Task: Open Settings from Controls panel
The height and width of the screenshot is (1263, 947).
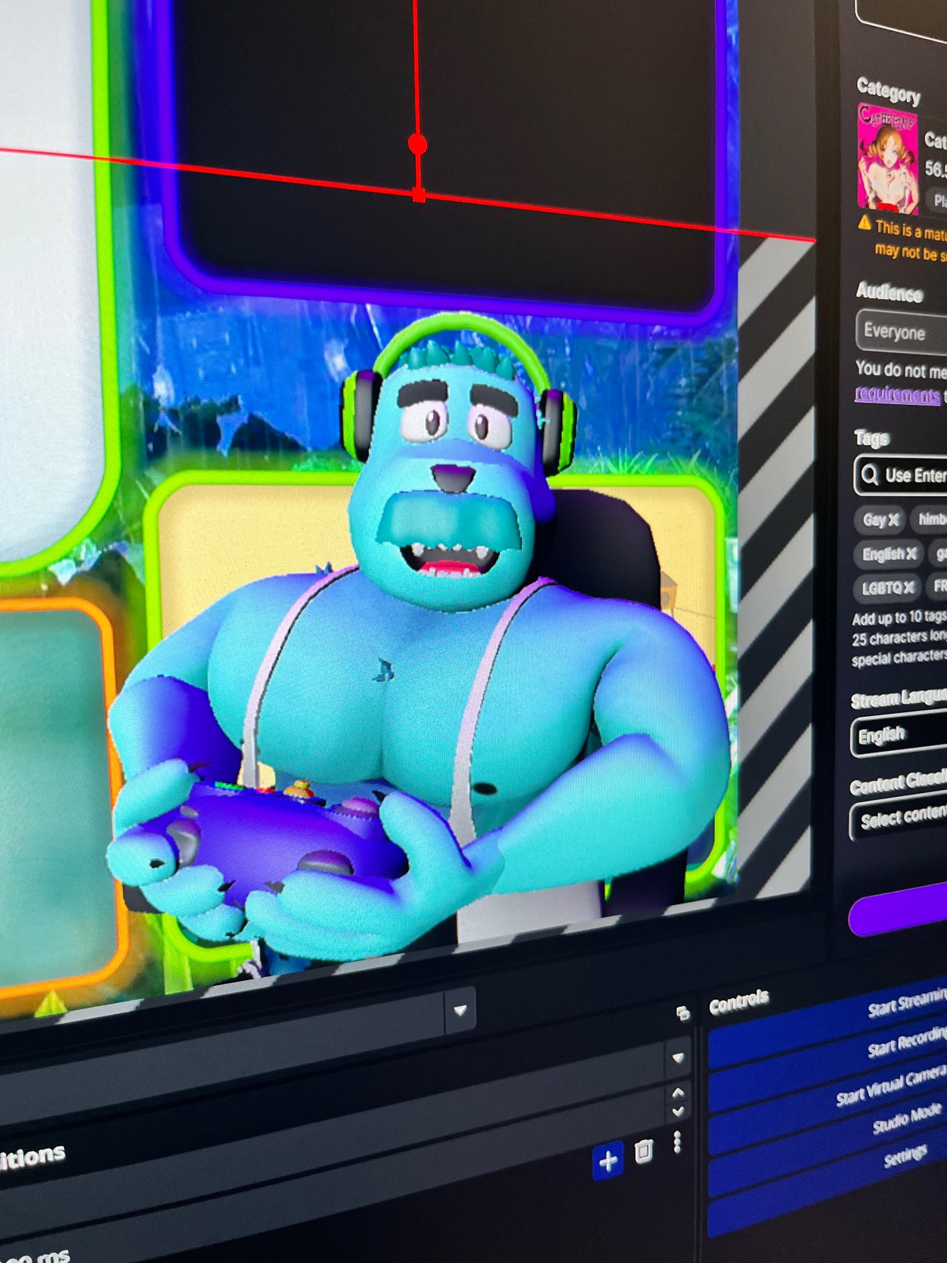Action: click(x=905, y=1156)
